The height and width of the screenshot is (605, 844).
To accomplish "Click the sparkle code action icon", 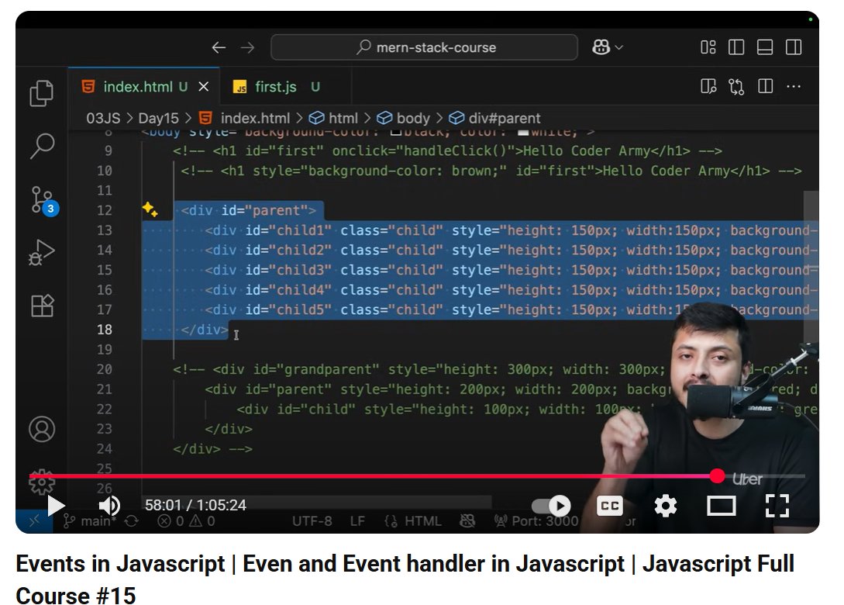I will tap(150, 209).
